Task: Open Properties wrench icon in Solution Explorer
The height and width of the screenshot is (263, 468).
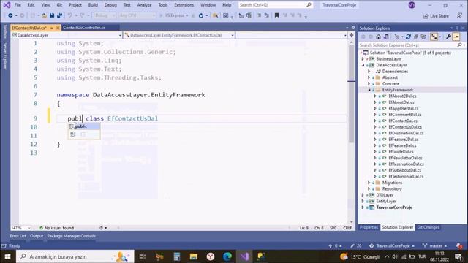Action: point(448,37)
